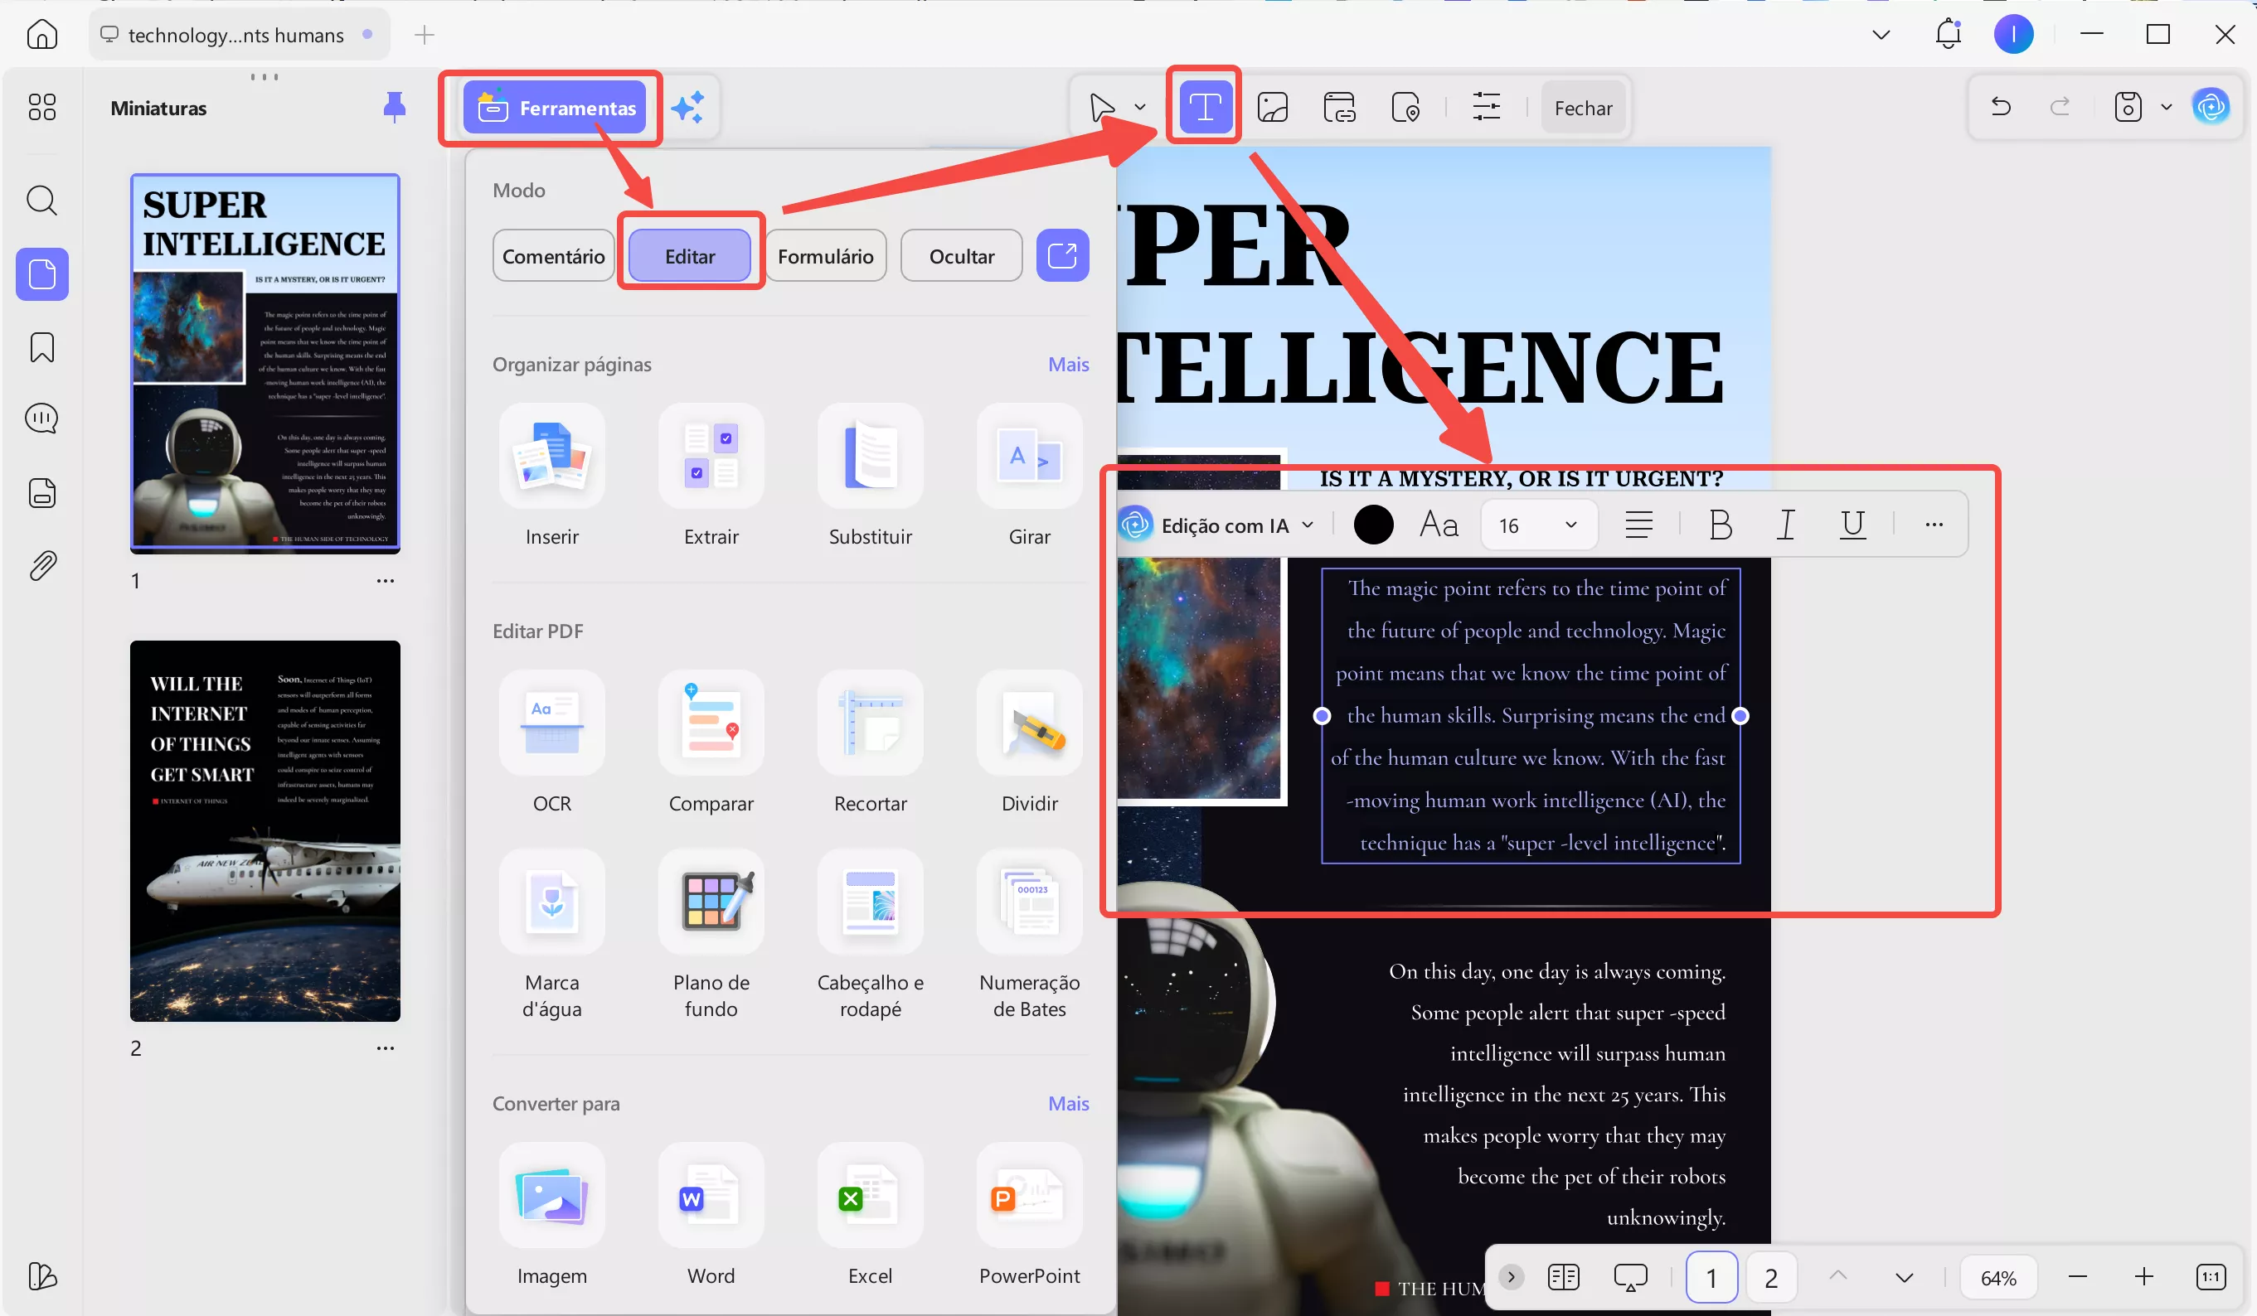
Task: Switch to Comentário mode
Action: coord(552,256)
